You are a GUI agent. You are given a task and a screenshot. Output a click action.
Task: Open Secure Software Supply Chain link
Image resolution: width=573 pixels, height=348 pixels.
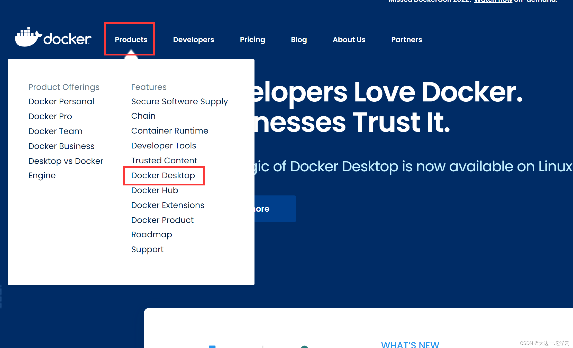tap(179, 102)
